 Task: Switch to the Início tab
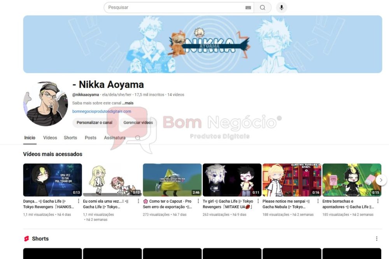(30, 138)
